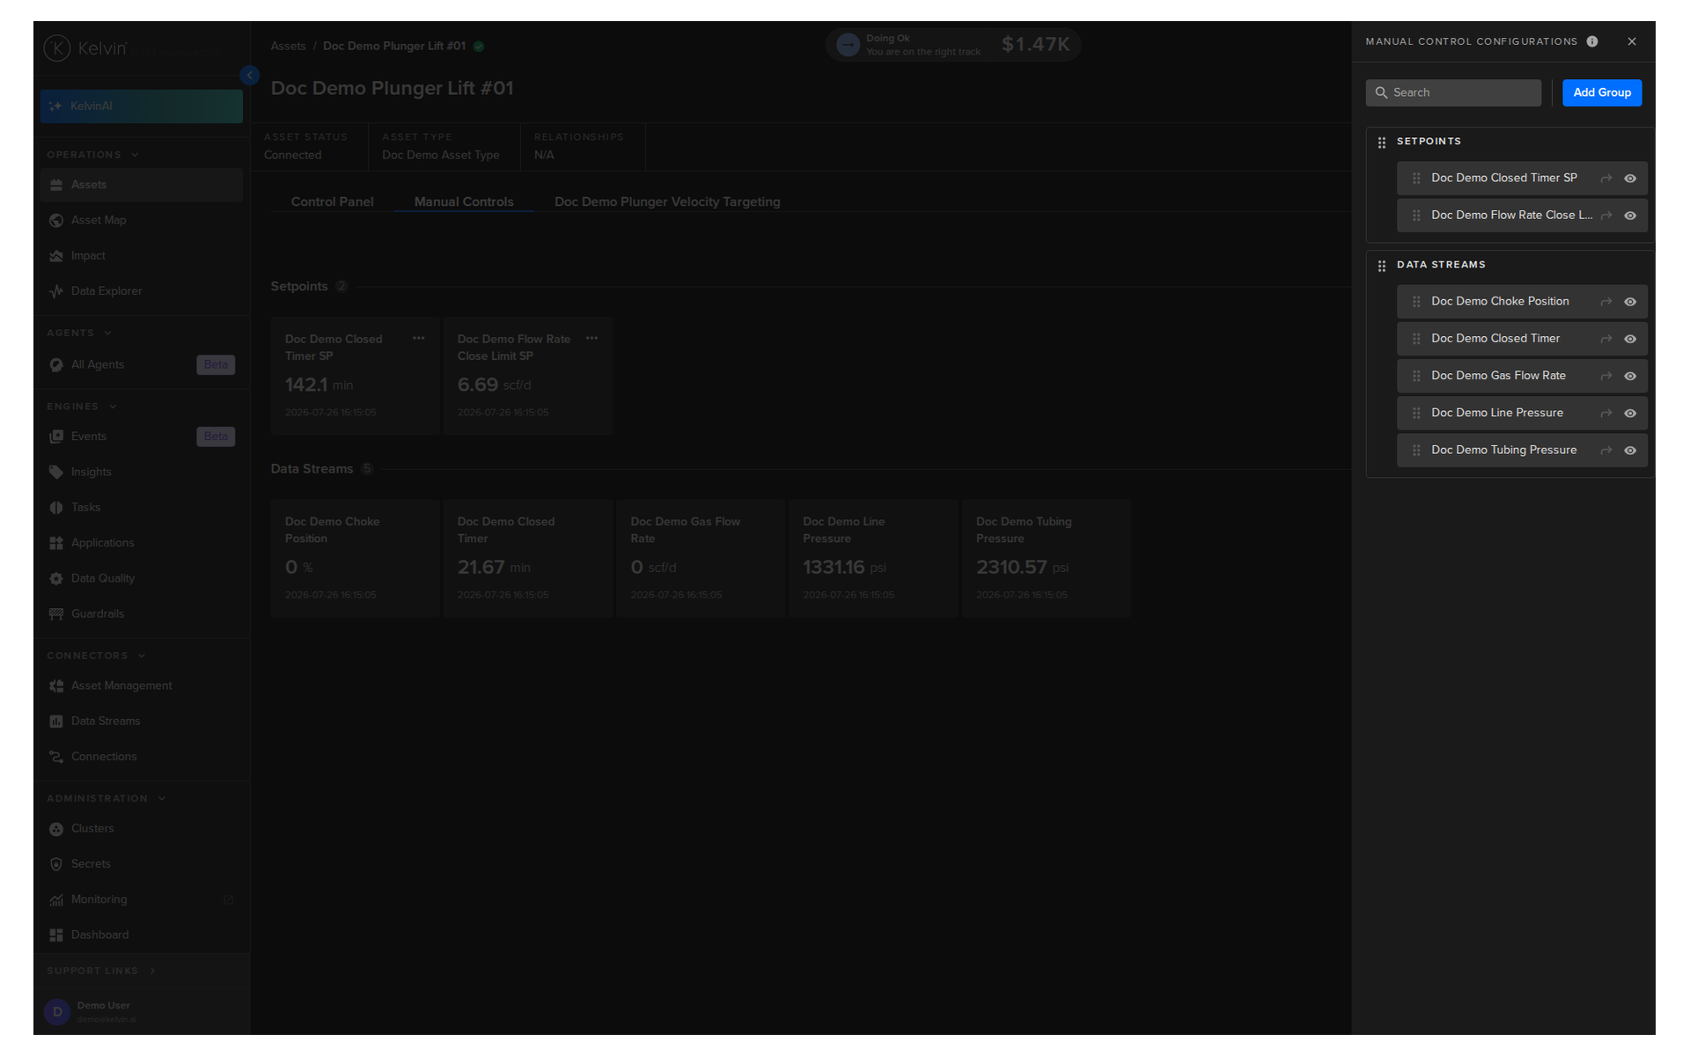Open Asset Map in the sidebar
Screen dimensions: 1690x1056
click(x=141, y=220)
